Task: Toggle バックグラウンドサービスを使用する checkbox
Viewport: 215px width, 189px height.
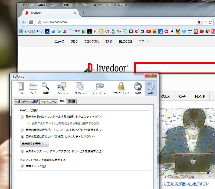Action: (22, 151)
